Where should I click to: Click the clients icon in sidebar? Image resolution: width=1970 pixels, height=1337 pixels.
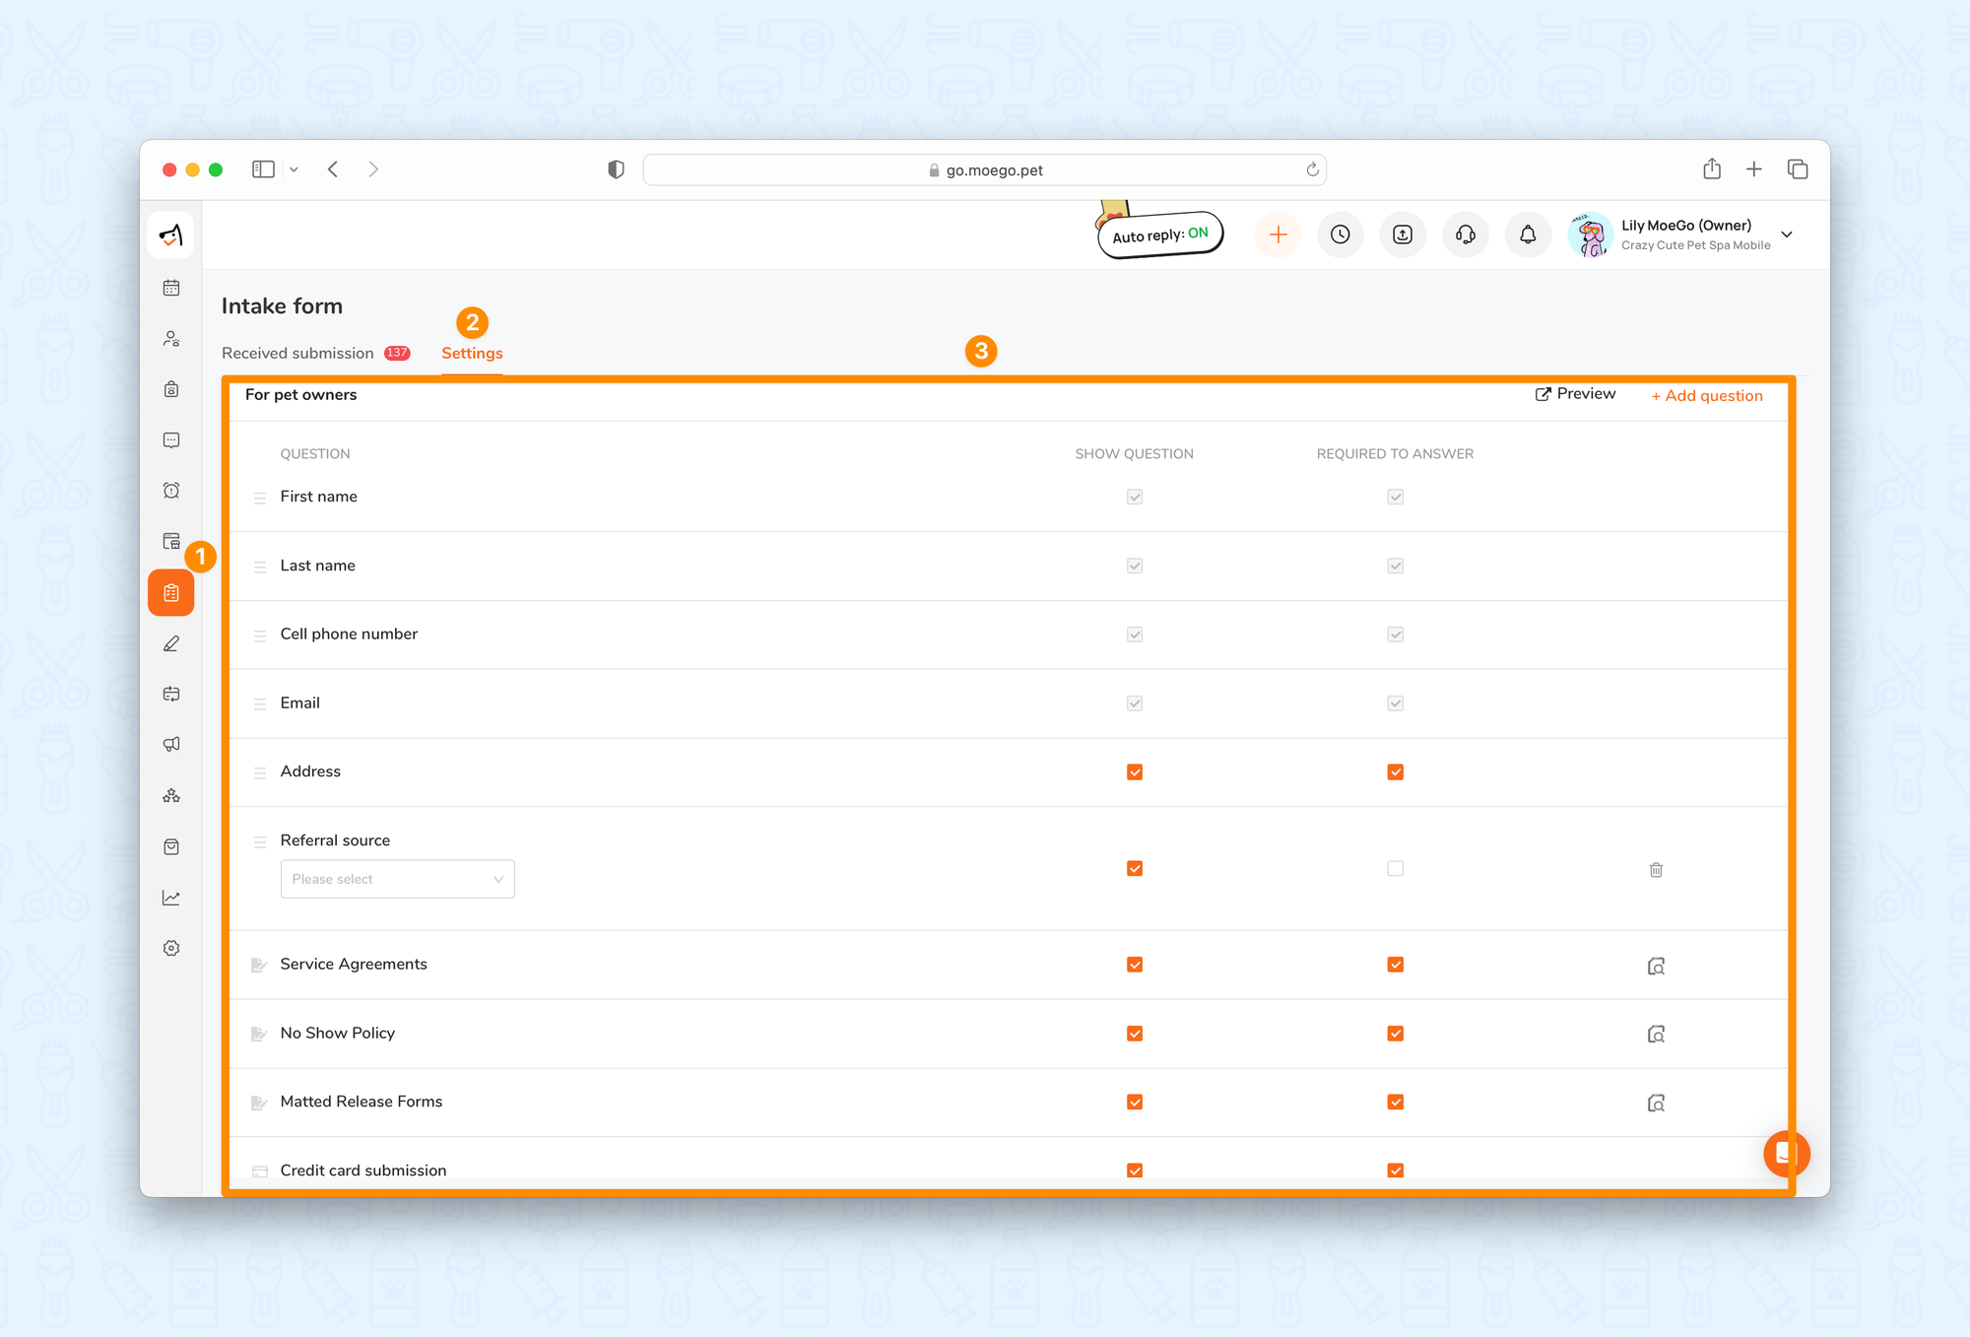171,339
